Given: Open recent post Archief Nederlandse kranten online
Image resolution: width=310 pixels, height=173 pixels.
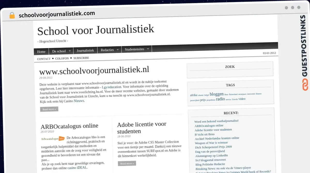Looking at the screenshot, I should (217, 138).
